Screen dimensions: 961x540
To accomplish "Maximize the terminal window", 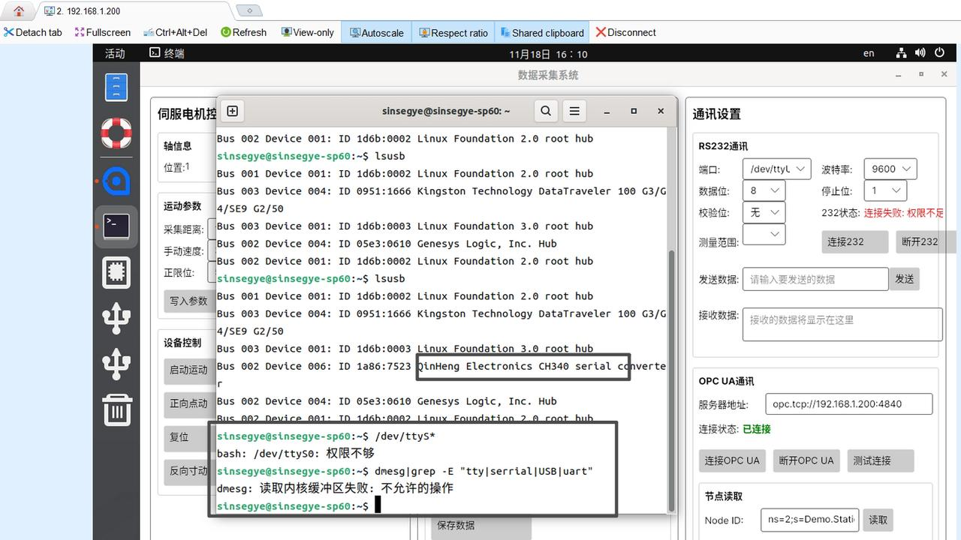I will click(x=634, y=111).
